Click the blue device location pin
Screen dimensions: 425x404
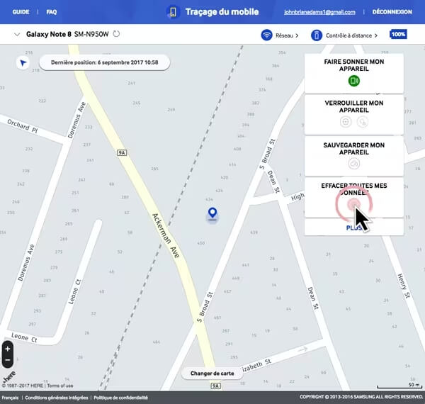coord(212,213)
